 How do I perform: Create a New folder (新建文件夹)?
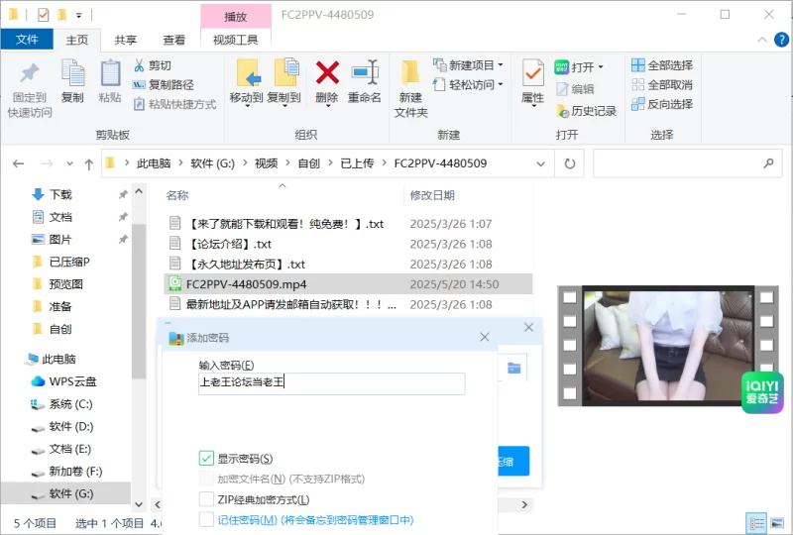click(x=410, y=89)
